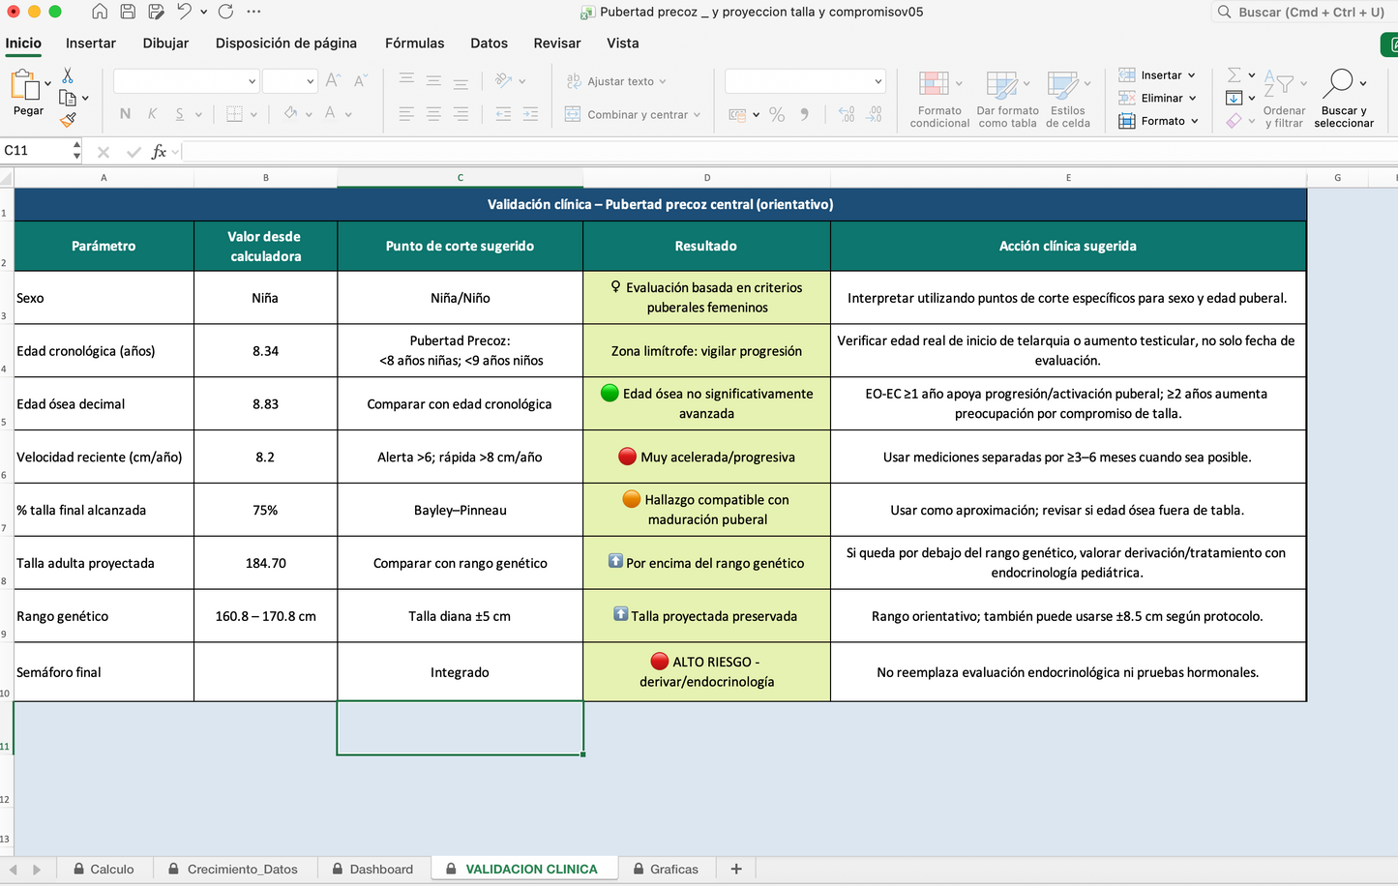1398x886 pixels.
Task: Click the clear eraser icon
Action: coord(1234,121)
